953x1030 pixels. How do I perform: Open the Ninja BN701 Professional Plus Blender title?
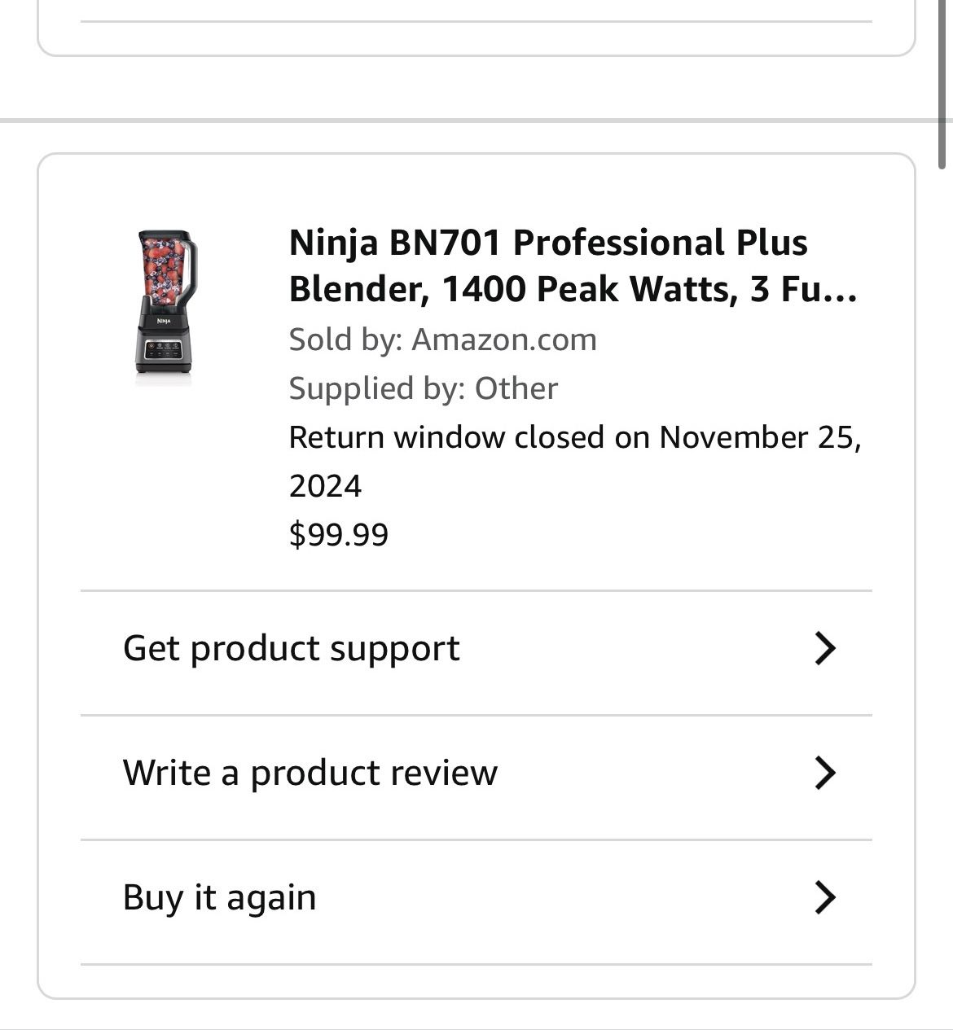click(573, 265)
